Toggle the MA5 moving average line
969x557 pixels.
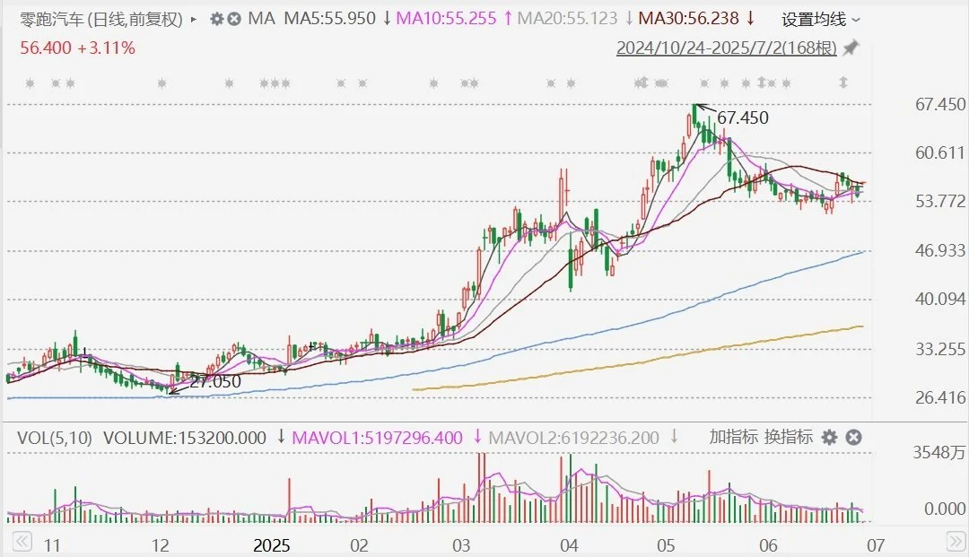(328, 19)
